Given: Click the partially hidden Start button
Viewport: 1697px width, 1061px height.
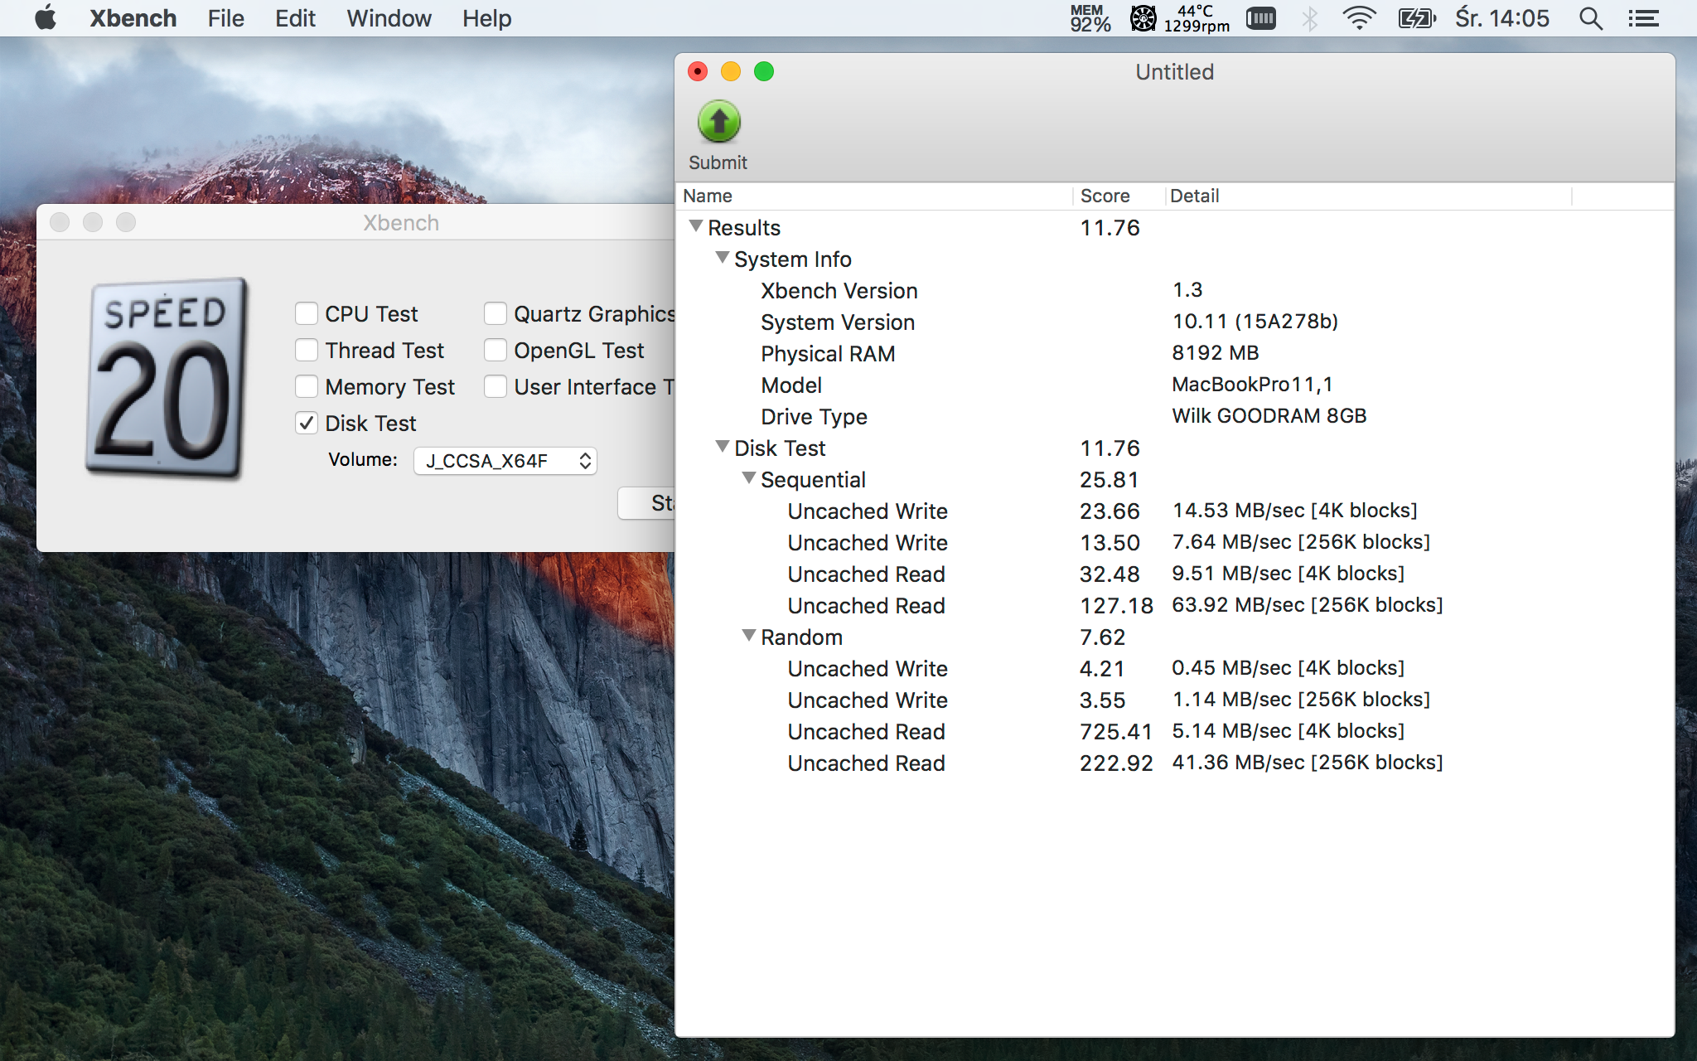Looking at the screenshot, I should click(647, 503).
